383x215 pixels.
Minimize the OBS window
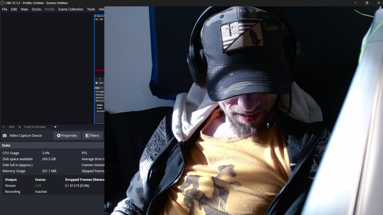tap(355, 3)
